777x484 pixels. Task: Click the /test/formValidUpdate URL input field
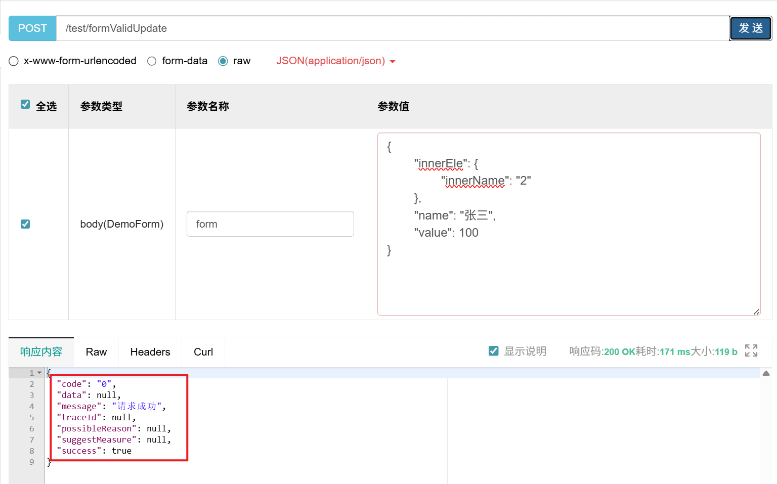[354, 28]
